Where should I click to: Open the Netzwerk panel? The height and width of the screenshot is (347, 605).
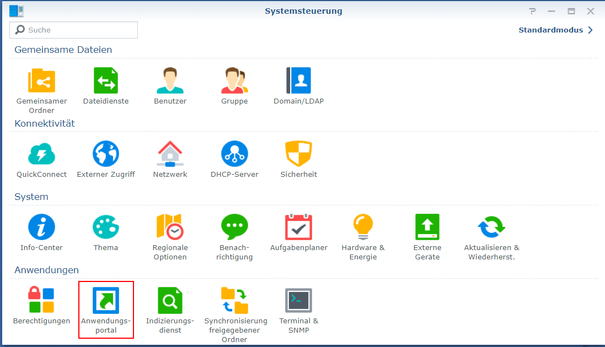coord(170,154)
